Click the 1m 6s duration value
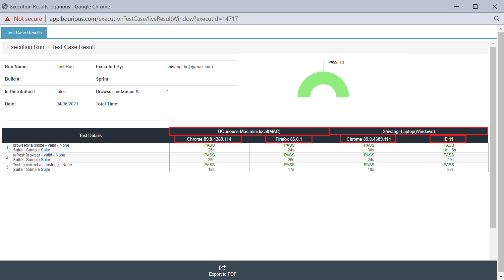The image size is (504, 280). [x=450, y=150]
